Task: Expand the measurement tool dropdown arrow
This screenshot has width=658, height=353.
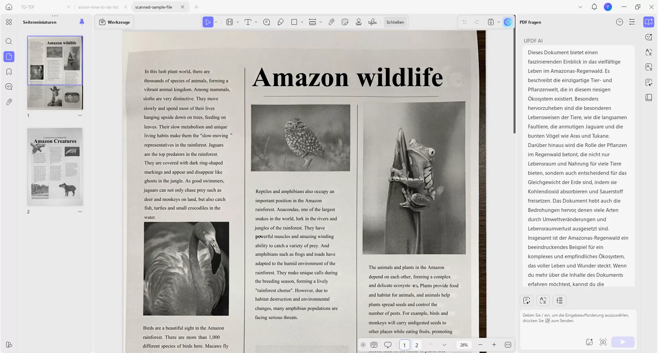Action: click(x=321, y=22)
